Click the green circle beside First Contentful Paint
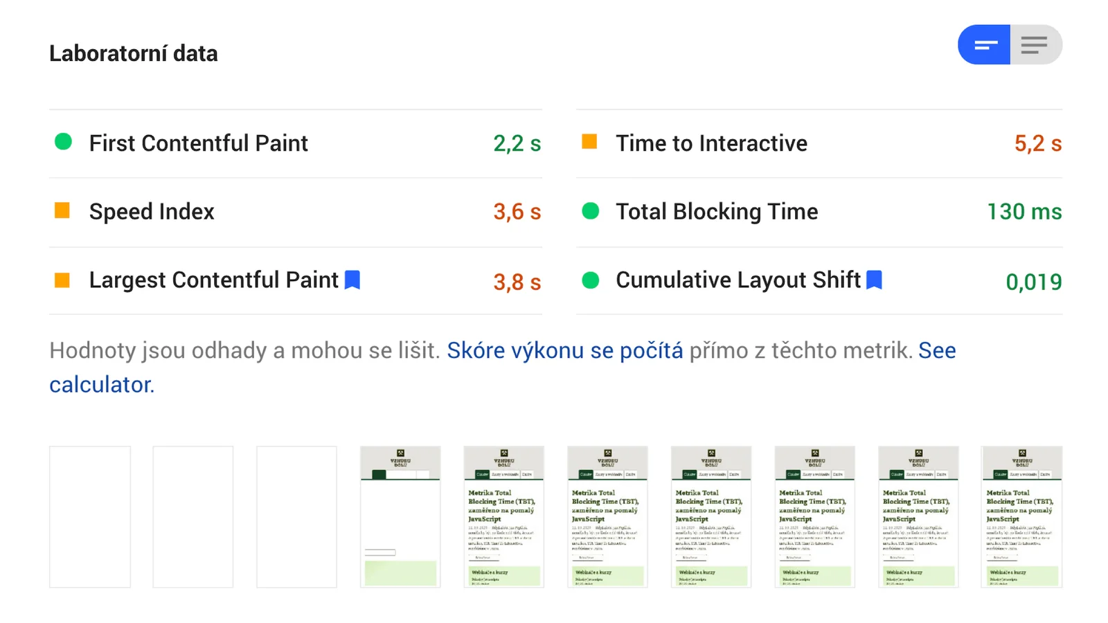1108x623 pixels. [x=63, y=142]
